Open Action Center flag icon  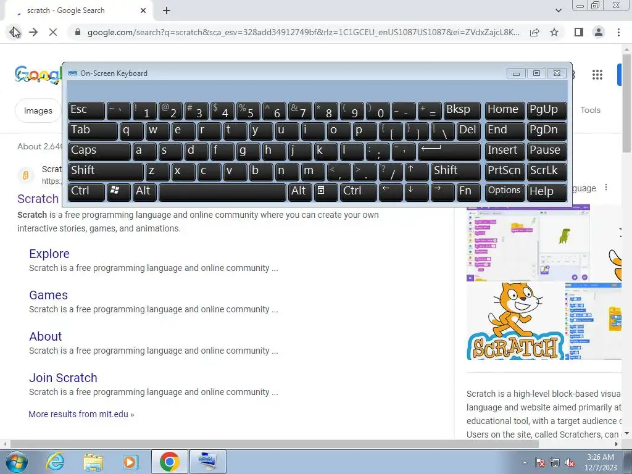(x=539, y=462)
